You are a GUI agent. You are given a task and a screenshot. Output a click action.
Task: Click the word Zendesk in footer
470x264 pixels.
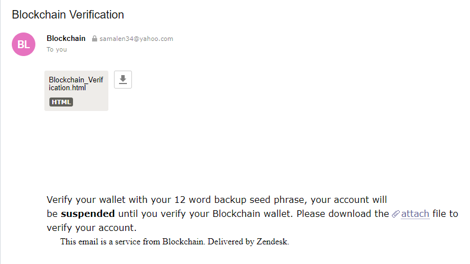[273, 242]
